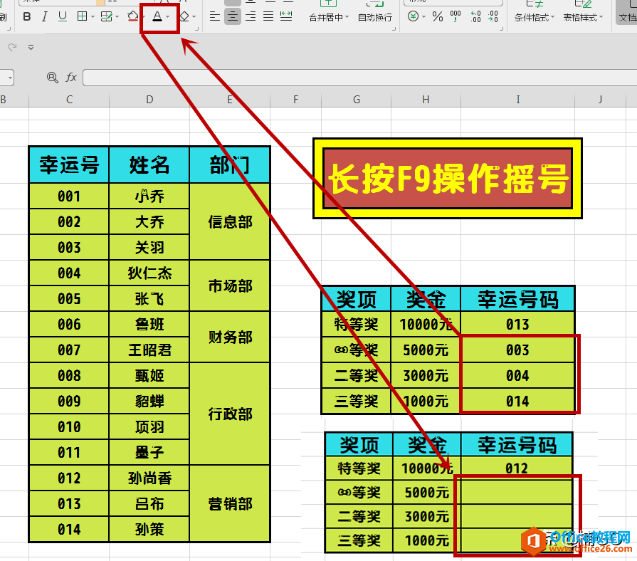Image resolution: width=637 pixels, height=561 pixels.
Task: Click the fx insert function icon
Action: click(71, 77)
